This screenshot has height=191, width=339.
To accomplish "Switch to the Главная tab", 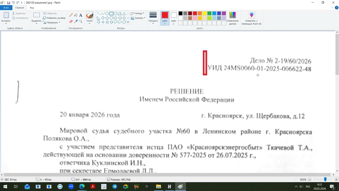I will pyautogui.click(x=20, y=8).
